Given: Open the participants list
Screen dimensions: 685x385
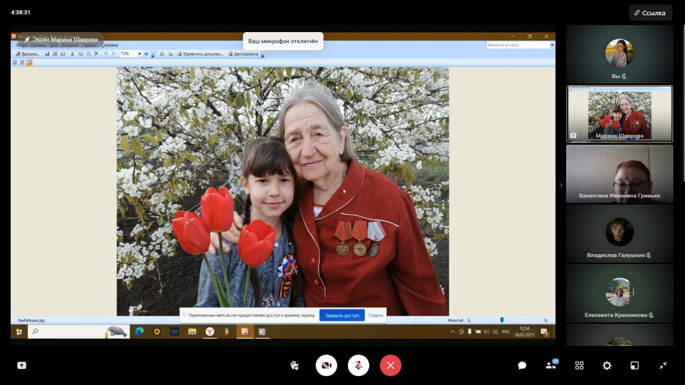Looking at the screenshot, I should (x=551, y=365).
